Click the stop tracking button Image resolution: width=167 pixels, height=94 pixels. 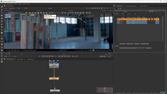click(38, 13)
